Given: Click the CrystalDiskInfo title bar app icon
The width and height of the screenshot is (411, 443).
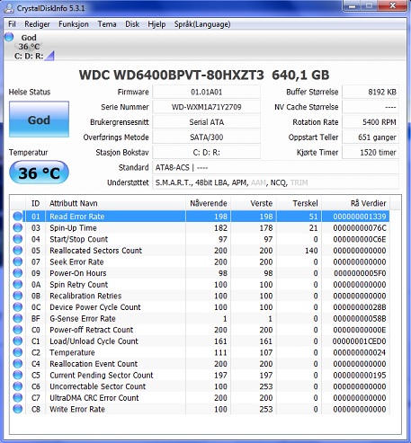Looking at the screenshot, I should [8, 8].
